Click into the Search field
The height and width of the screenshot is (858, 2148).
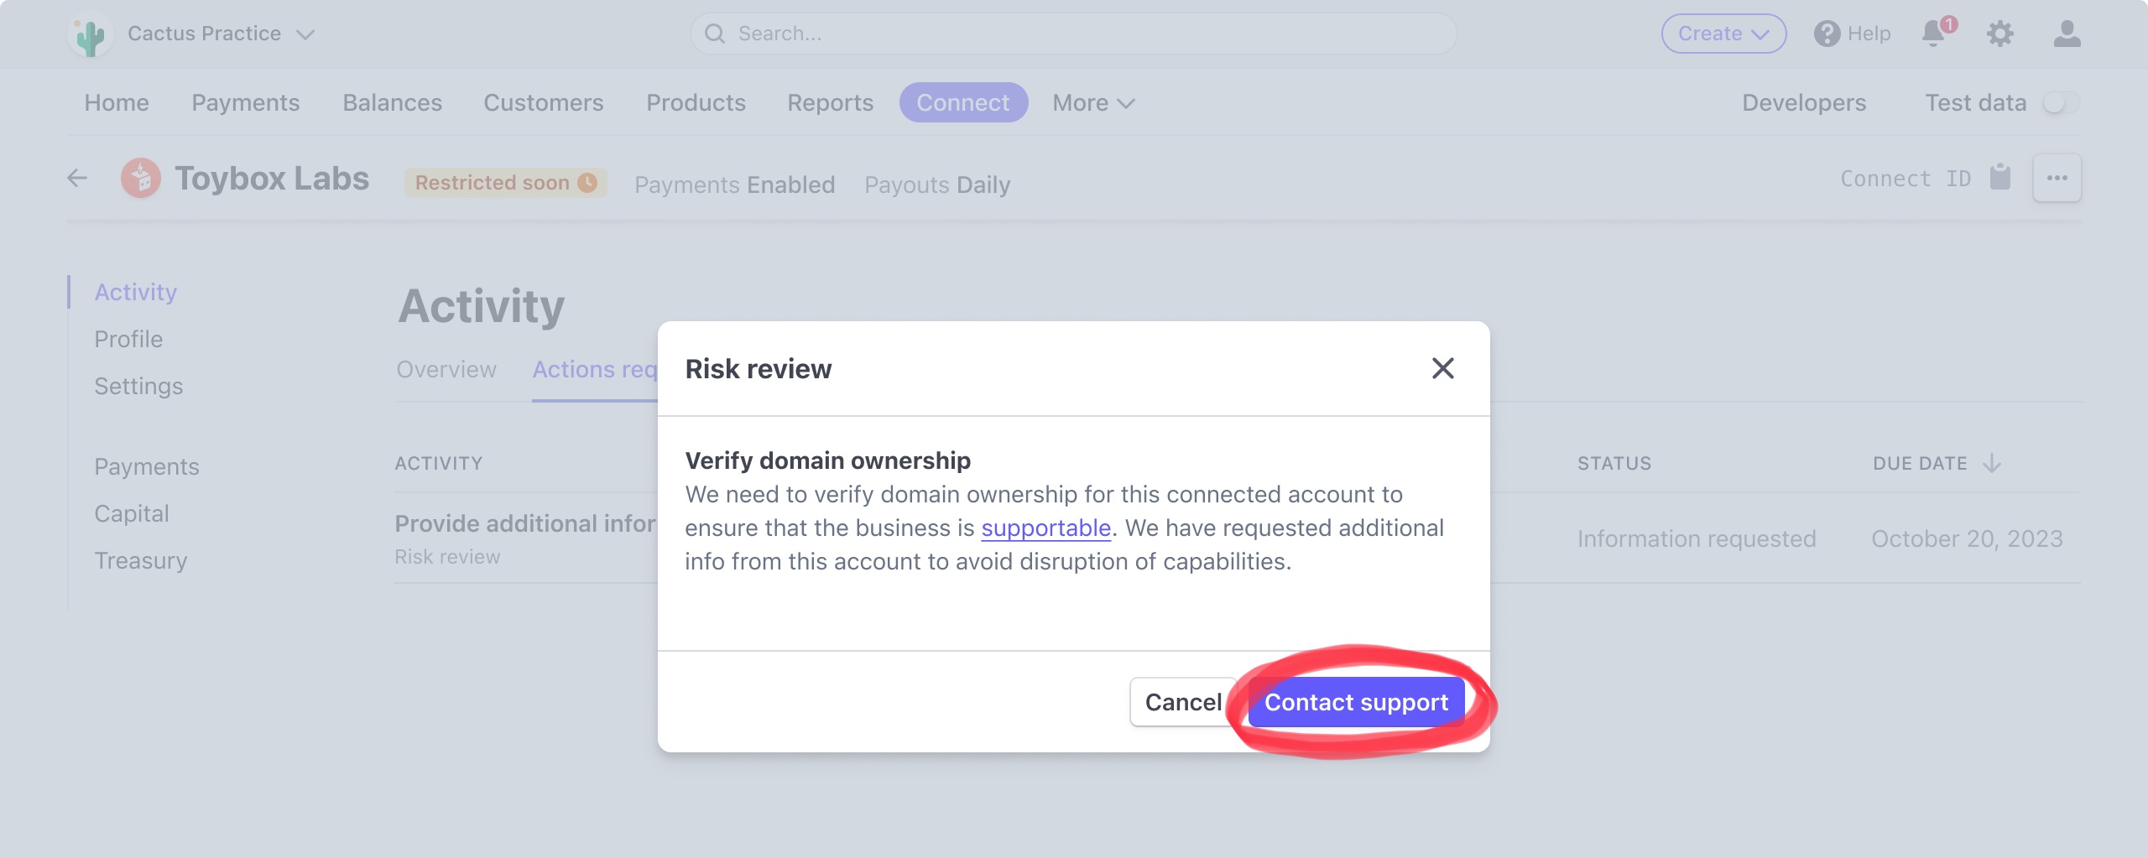click(x=1074, y=34)
